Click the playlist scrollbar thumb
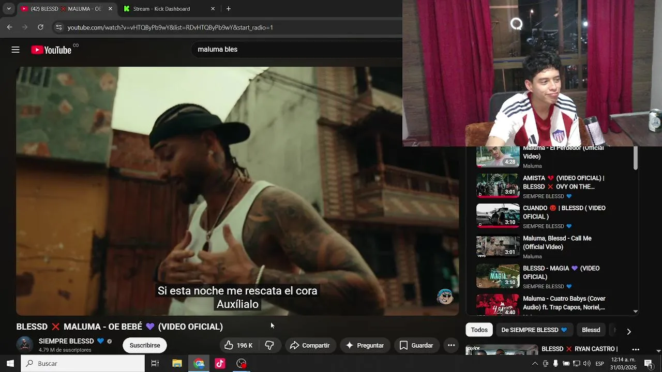This screenshot has height=372, width=662. [x=636, y=158]
